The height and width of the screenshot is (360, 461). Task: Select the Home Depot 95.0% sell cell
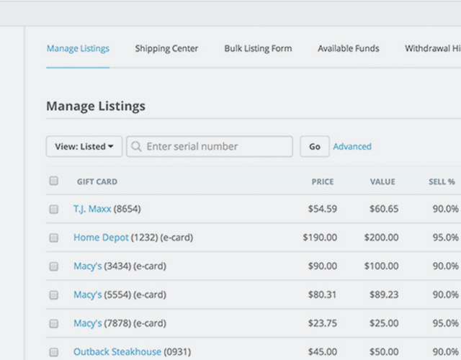(x=445, y=238)
